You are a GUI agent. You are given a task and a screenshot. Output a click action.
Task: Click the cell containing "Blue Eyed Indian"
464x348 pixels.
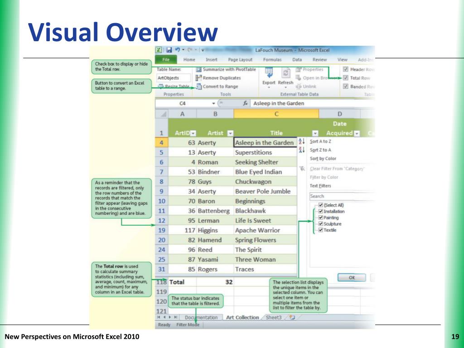tap(265, 172)
